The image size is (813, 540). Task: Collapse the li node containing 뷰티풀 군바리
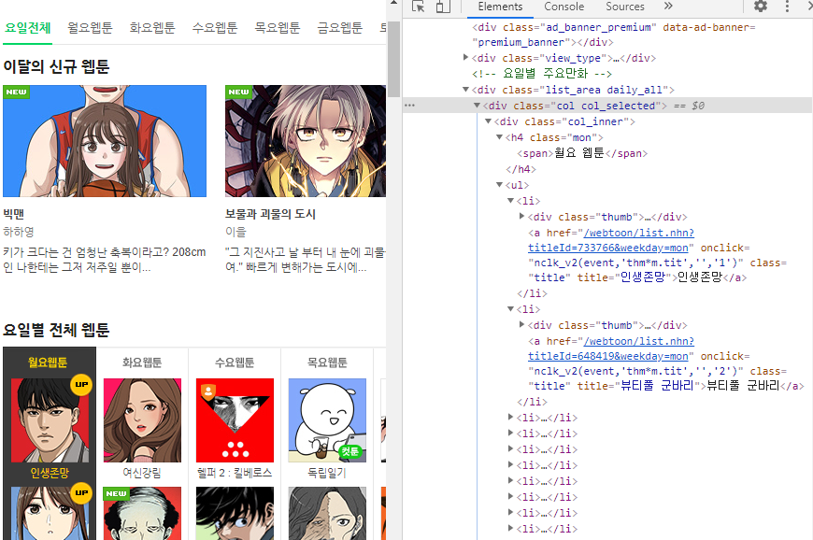coord(511,309)
